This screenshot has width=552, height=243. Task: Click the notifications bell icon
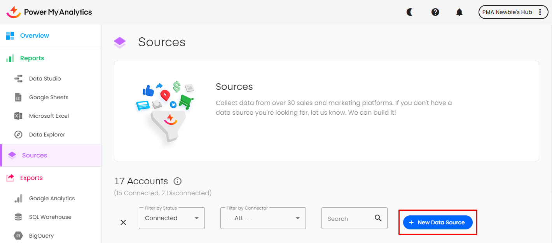point(459,12)
